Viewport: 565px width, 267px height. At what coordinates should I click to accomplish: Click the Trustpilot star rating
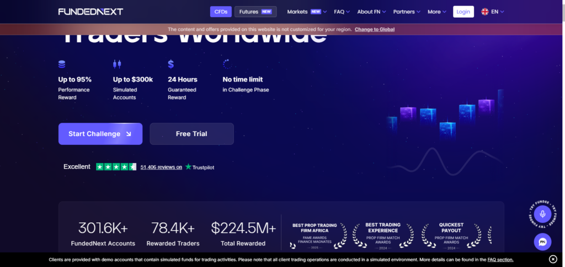[116, 167]
